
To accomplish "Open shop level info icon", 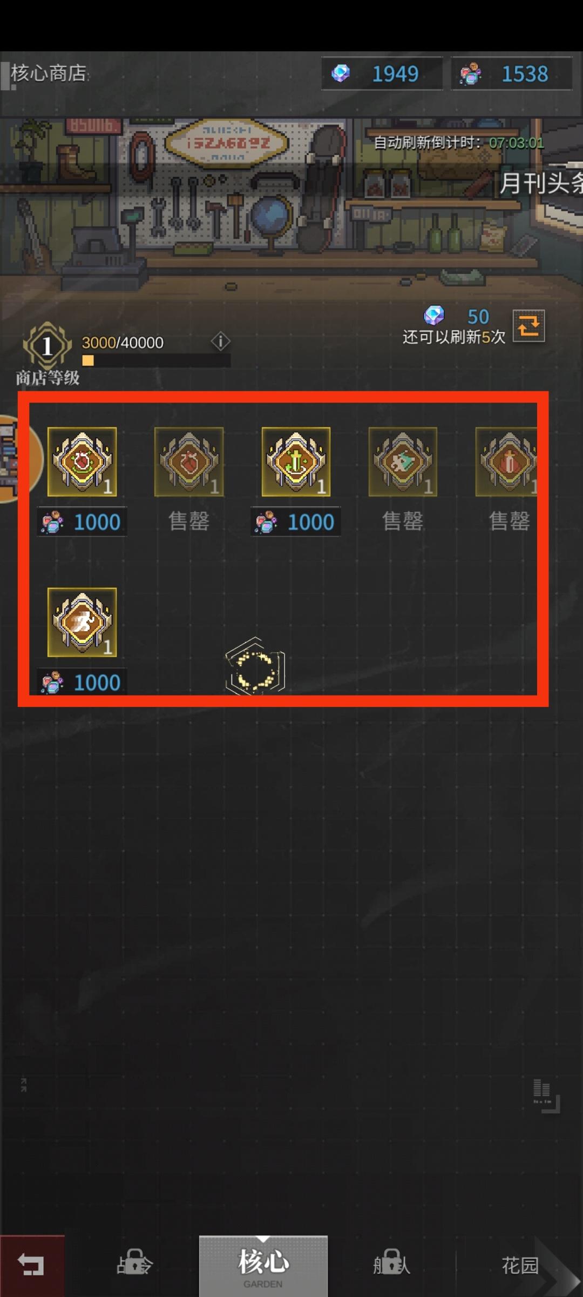I will point(220,341).
